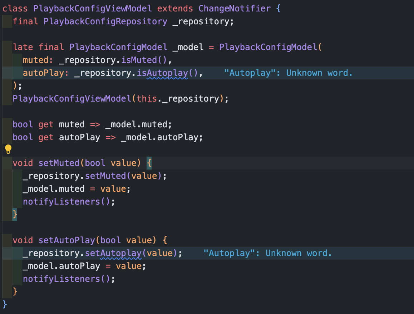Click the "Autoplay": Unknown word hint after isAutoplay()

pos(288,73)
